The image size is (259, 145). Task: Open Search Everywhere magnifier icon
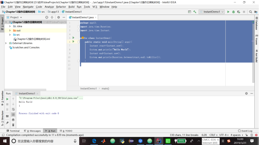pos(250,12)
